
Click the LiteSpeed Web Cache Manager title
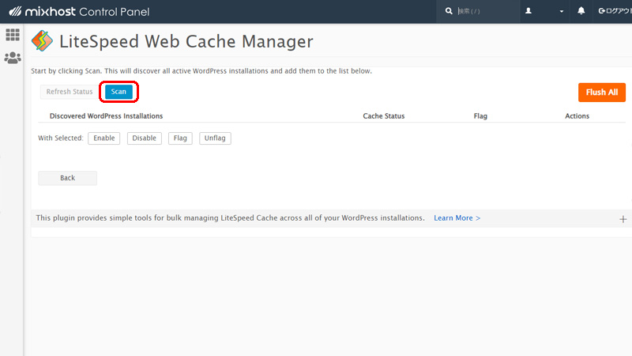tap(186, 41)
